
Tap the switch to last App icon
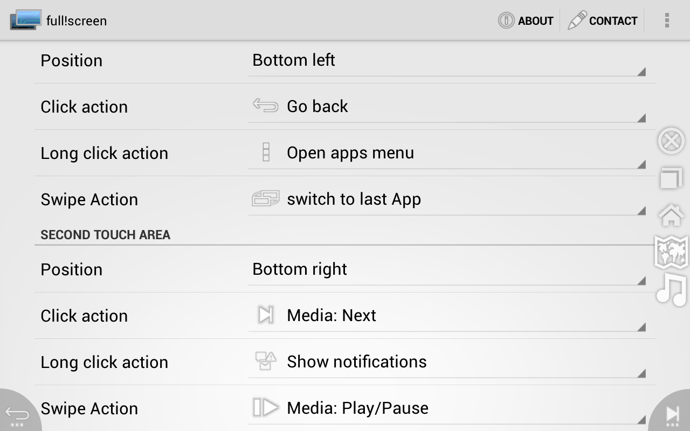[265, 199]
